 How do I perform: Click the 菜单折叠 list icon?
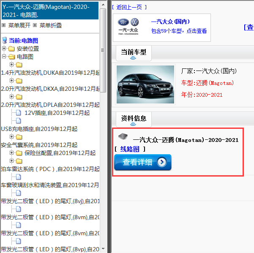35,25
